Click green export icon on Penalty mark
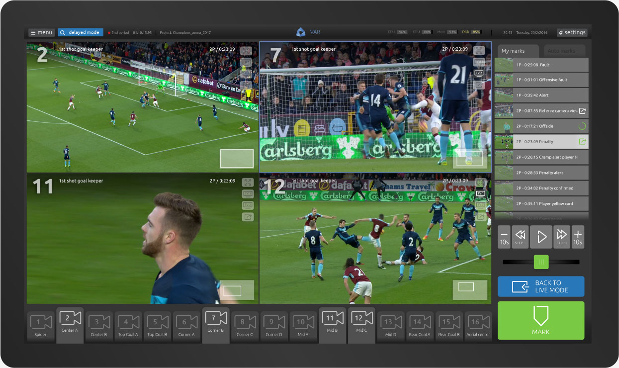619x368 pixels. [583, 142]
